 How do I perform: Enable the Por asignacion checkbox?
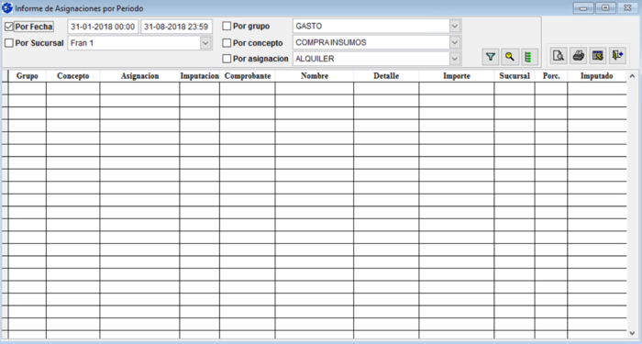(x=227, y=59)
